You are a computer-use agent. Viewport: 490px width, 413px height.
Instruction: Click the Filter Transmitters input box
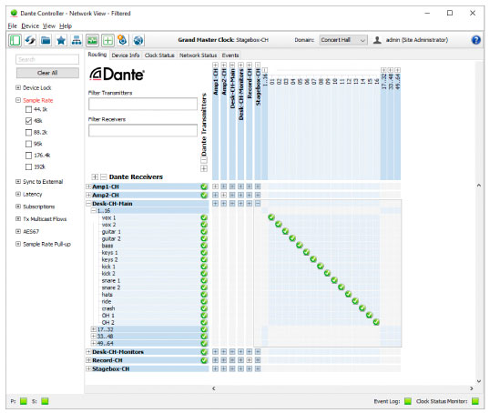click(x=143, y=104)
